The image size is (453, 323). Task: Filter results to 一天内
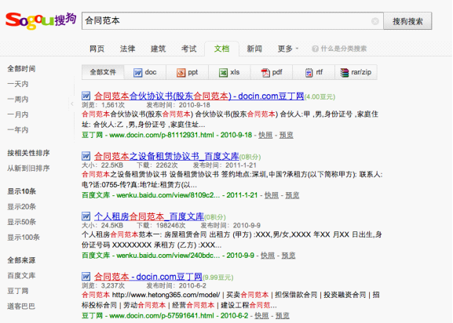(x=18, y=84)
